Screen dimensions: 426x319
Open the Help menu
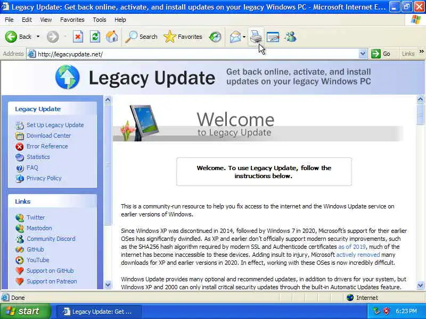tap(120, 20)
